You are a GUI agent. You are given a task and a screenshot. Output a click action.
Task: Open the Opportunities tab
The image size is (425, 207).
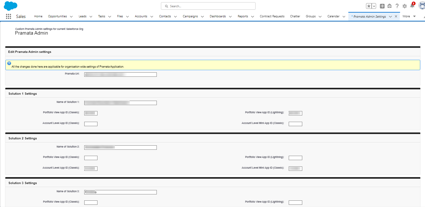tap(57, 16)
